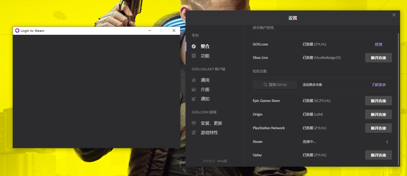Click 管理 link for GOG.com
407x176 pixels.
(379, 44)
